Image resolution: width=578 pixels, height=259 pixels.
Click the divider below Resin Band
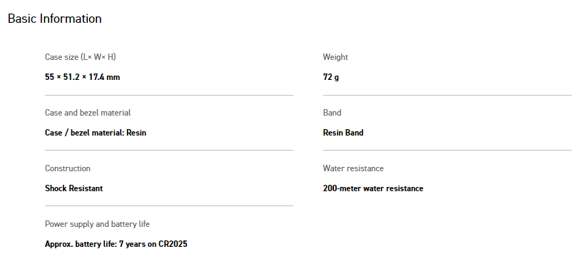[447, 150]
